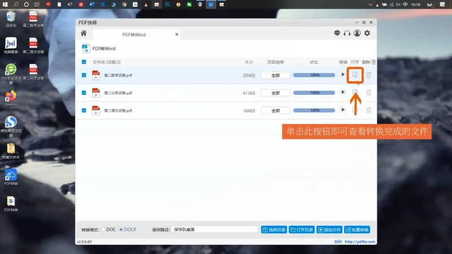452x254 pixels.
Task: Close the PDF转Word tab
Action: 177,34
